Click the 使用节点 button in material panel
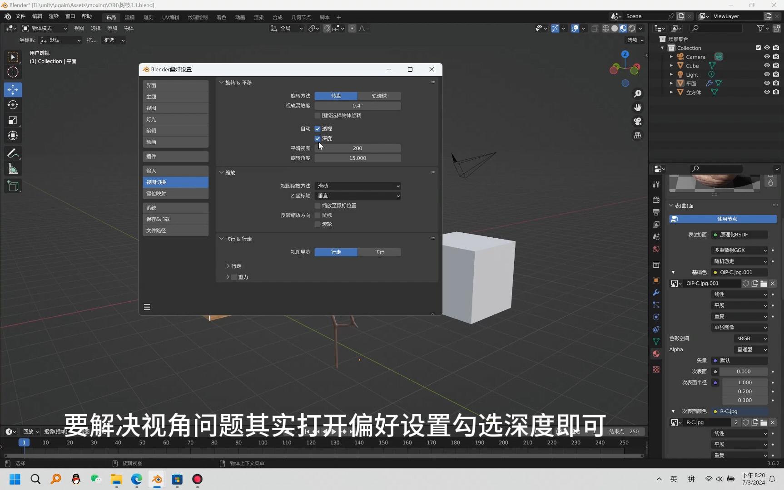784x490 pixels. (x=727, y=219)
